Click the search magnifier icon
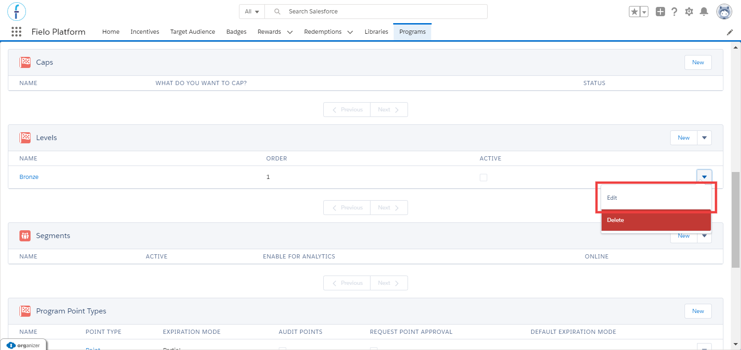 [277, 12]
